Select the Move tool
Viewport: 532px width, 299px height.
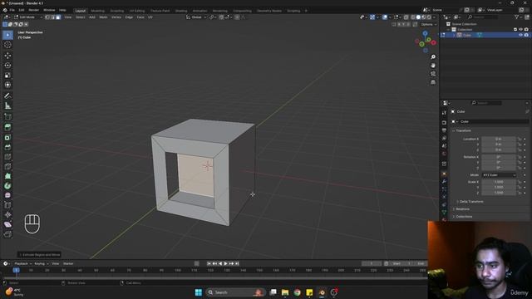coord(7,56)
